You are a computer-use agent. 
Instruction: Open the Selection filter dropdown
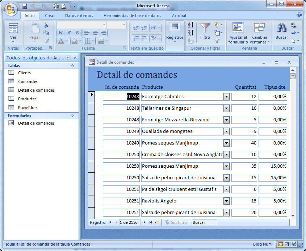point(218,25)
